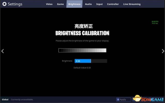Open the Audio settings tab
This screenshot has width=165, height=103.
[x=88, y=4]
